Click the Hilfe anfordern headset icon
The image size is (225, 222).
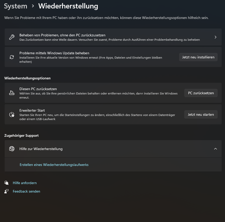point(7,183)
